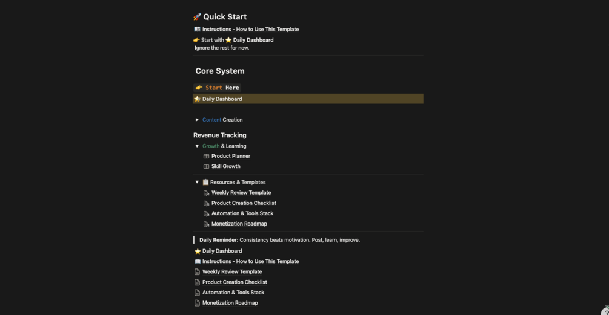Click page-link icon beside nested Weekly Review Template
Viewport: 609px width, 315px height.
(x=206, y=193)
